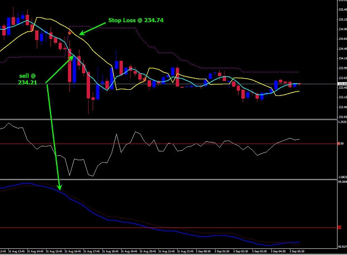Click the "31 Aug 13:45" time label
This screenshot has height=255, width=347.
click(x=16, y=252)
